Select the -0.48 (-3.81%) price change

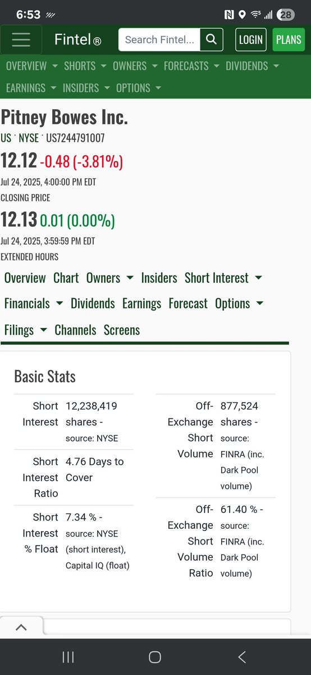[81, 162]
